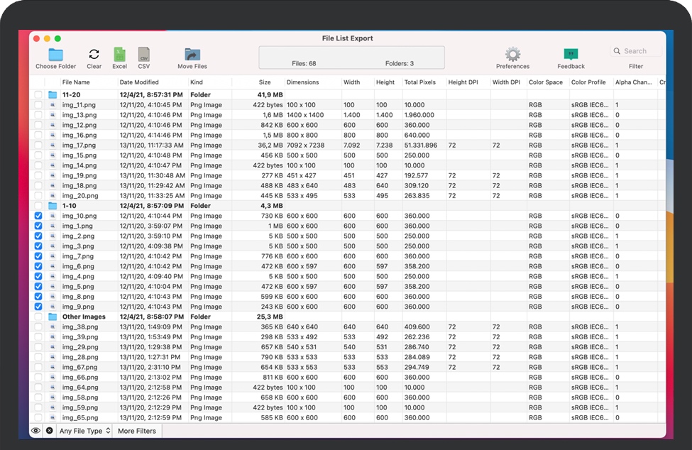692x450 pixels.
Task: Check the checkbox for img_17.png
Action: [38, 146]
